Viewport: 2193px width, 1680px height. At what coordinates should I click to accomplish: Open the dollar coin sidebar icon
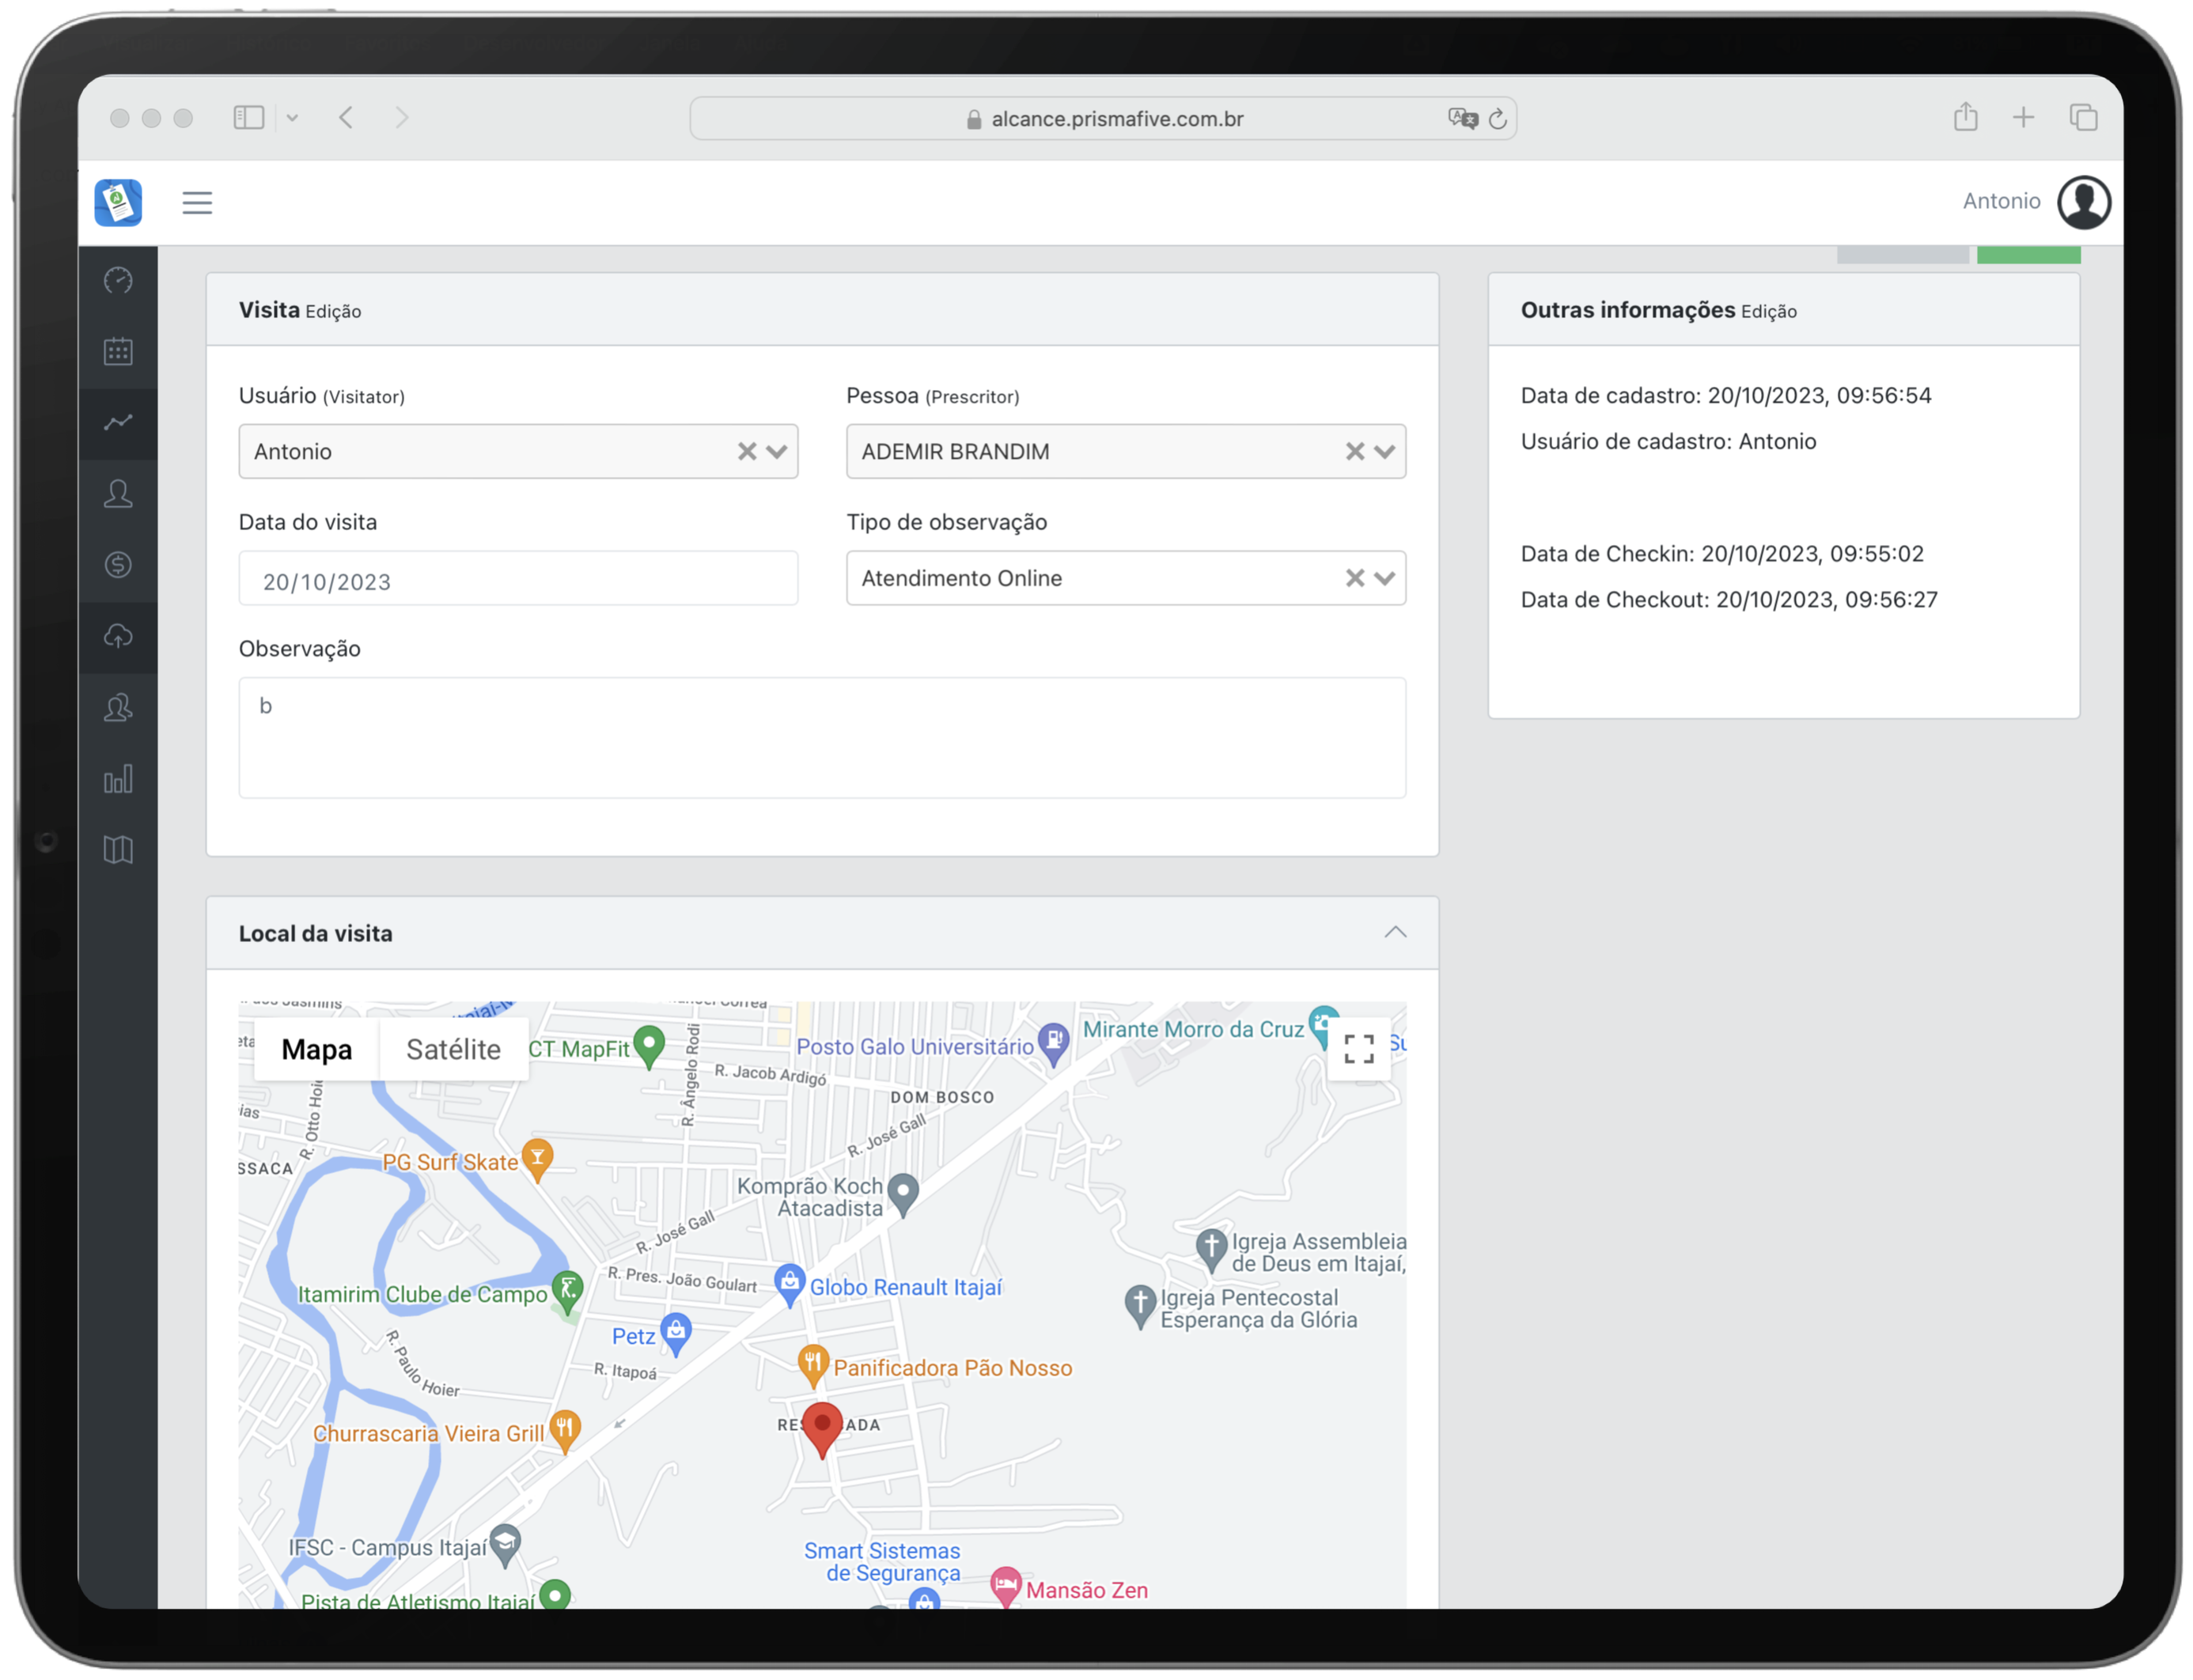pos(118,565)
